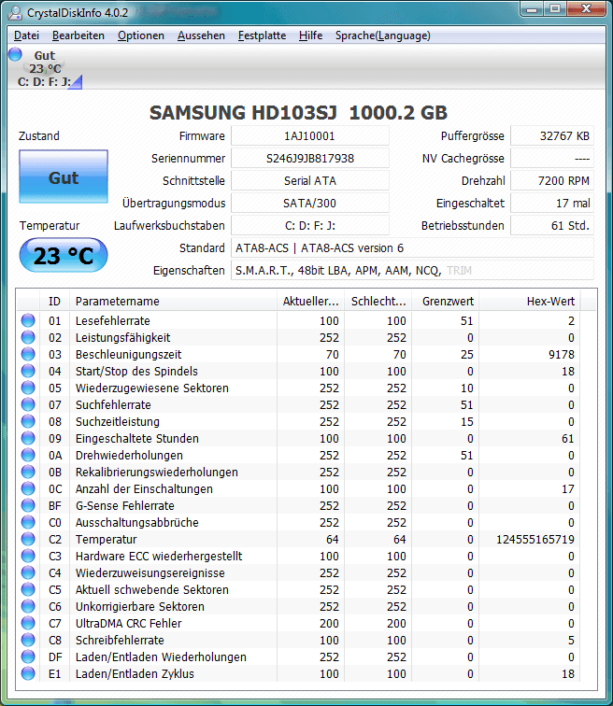Click status orb for Hardware ECC wiederhergestellt
Image resolution: width=613 pixels, height=706 pixels.
28,556
